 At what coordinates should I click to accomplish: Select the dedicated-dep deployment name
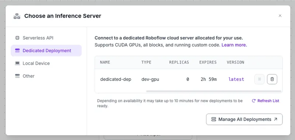[116, 79]
